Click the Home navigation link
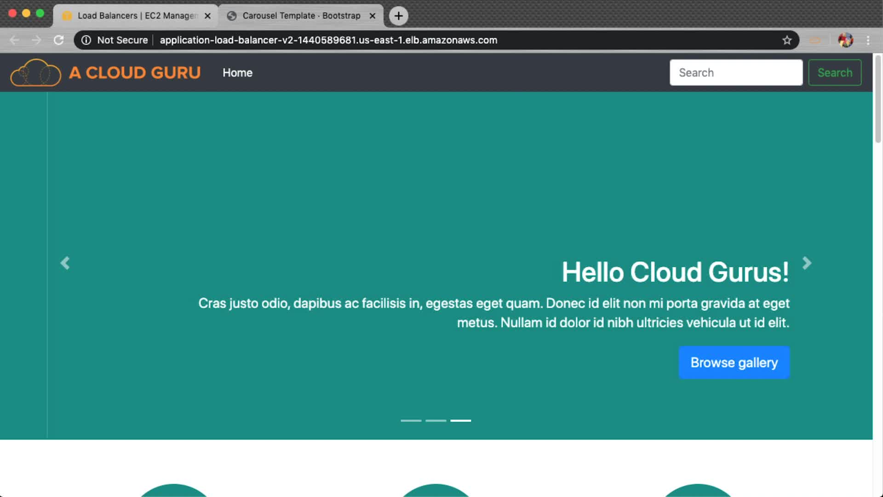This screenshot has height=497, width=883. click(237, 73)
